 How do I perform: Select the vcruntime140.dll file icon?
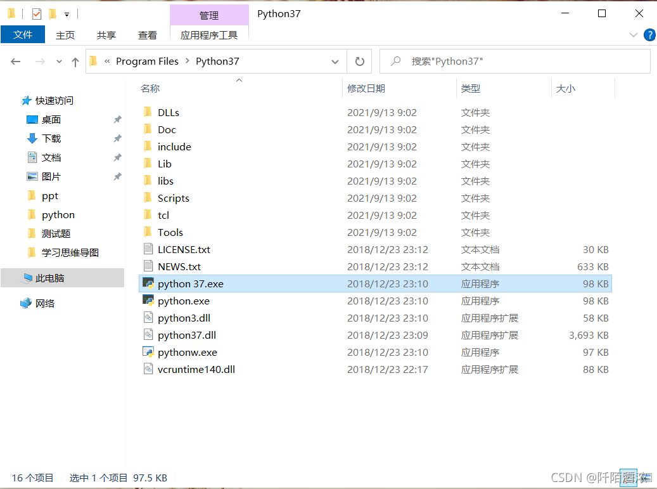[148, 368]
